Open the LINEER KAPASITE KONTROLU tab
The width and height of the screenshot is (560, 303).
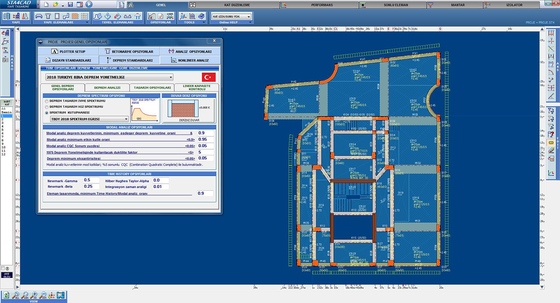pos(197,88)
